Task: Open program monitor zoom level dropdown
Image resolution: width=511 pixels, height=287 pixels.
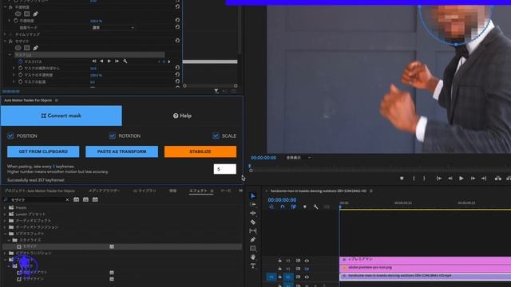Action: [298, 158]
